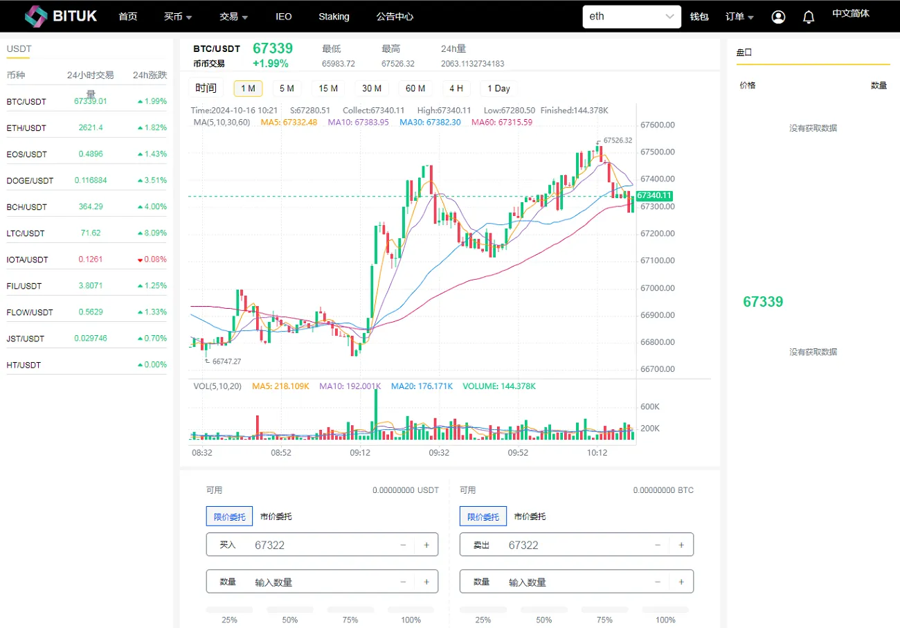Click the 输入数量 quantity input field
Viewport: 900px width, 628px height.
coord(291,581)
